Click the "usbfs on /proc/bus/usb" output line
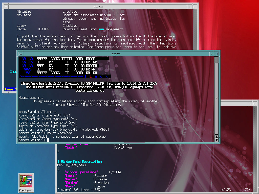The image size is (259, 194). coord(64,130)
